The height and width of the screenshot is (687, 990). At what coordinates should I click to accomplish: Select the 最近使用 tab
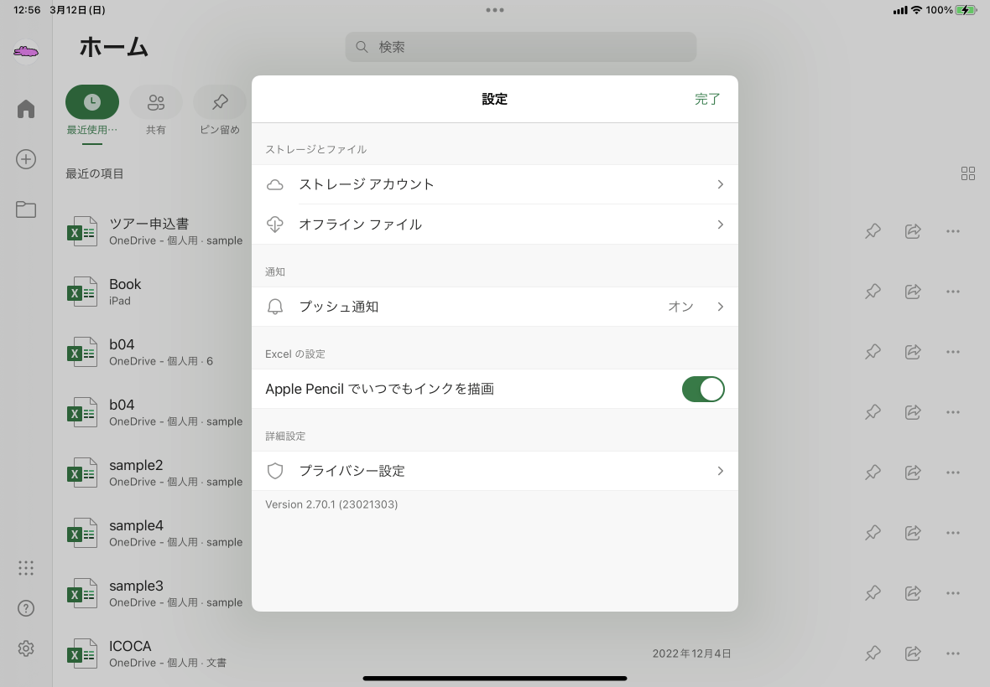[x=92, y=111]
